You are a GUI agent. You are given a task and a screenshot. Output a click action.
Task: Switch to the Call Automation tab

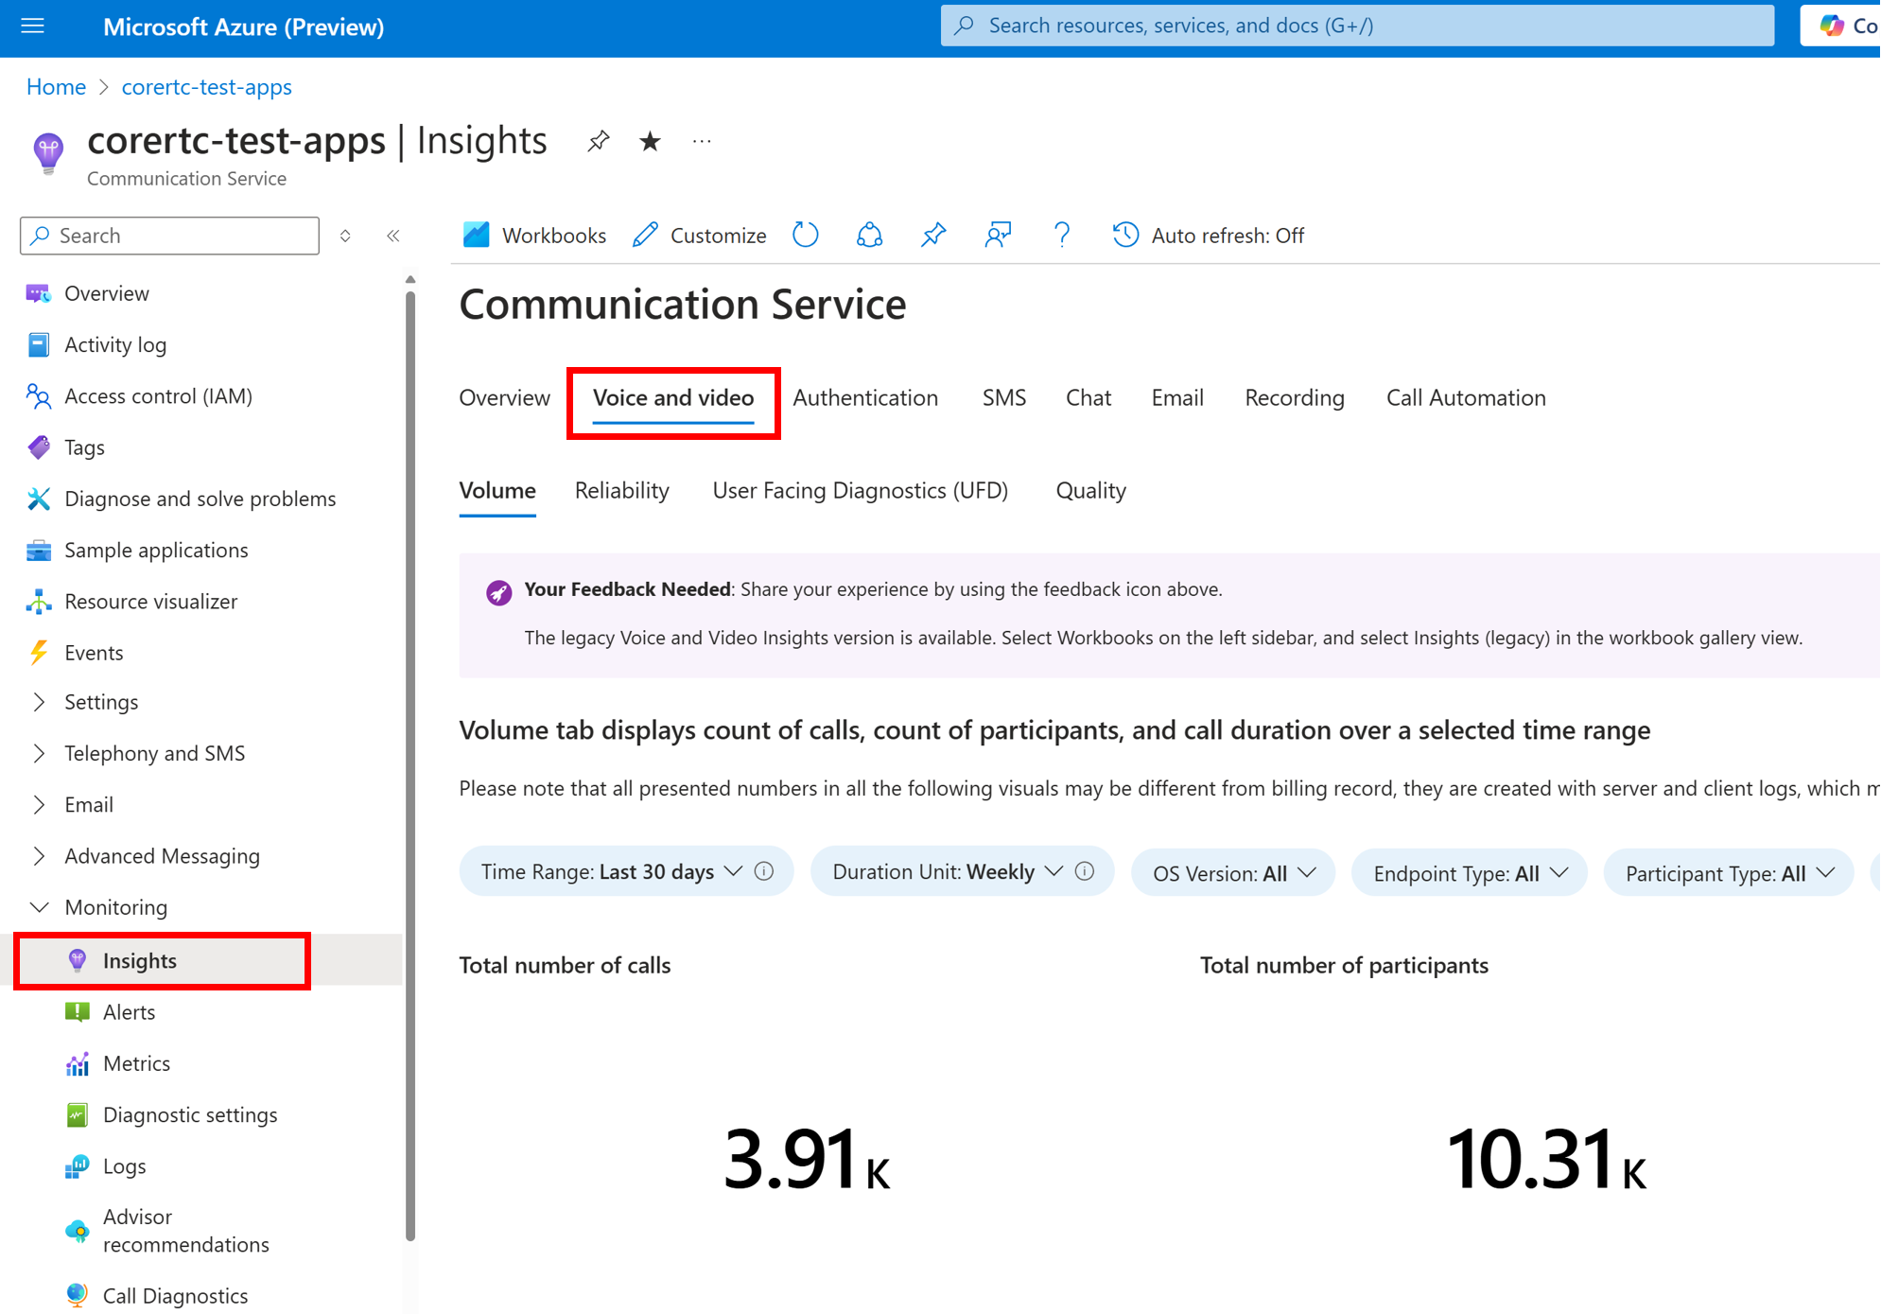pos(1466,397)
